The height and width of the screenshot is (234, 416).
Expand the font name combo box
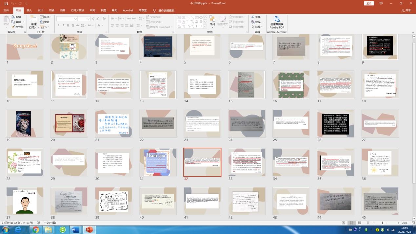(x=75, y=19)
